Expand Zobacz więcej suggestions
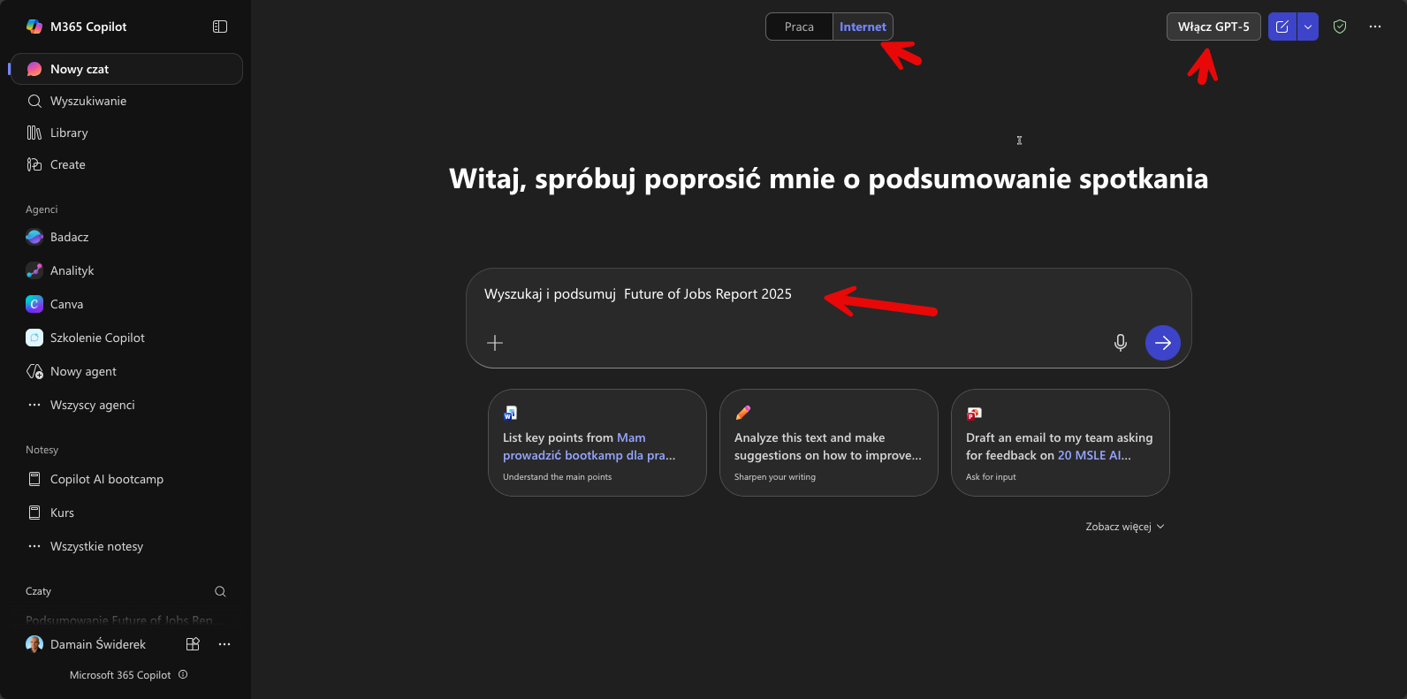 (1124, 527)
